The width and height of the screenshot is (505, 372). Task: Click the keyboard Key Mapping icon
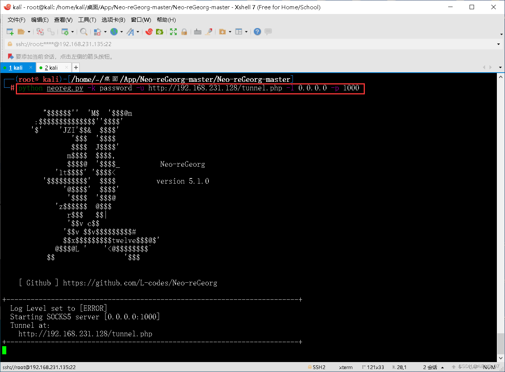click(198, 32)
